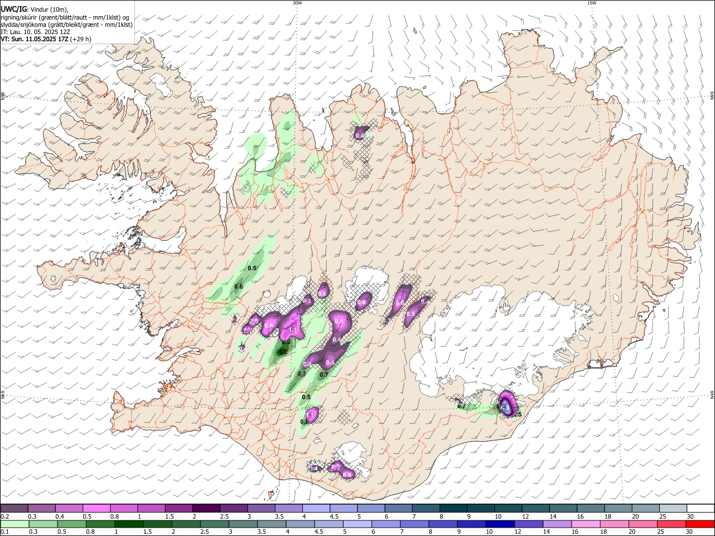715x536 pixels.
Task: Select the mauve 0.2–0.3 swatch in upper legend
Action: coord(14,508)
